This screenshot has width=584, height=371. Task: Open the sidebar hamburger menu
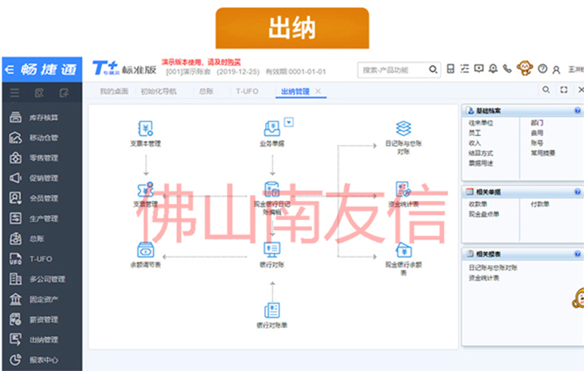pyautogui.click(x=15, y=93)
